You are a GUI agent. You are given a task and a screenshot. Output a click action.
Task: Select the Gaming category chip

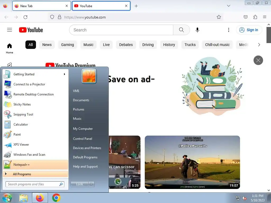(x=67, y=45)
